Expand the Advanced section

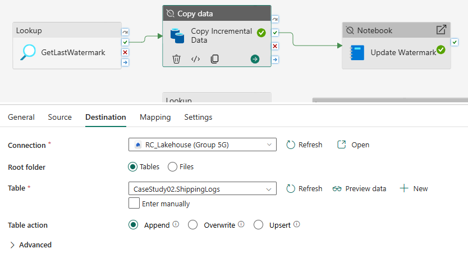point(30,245)
